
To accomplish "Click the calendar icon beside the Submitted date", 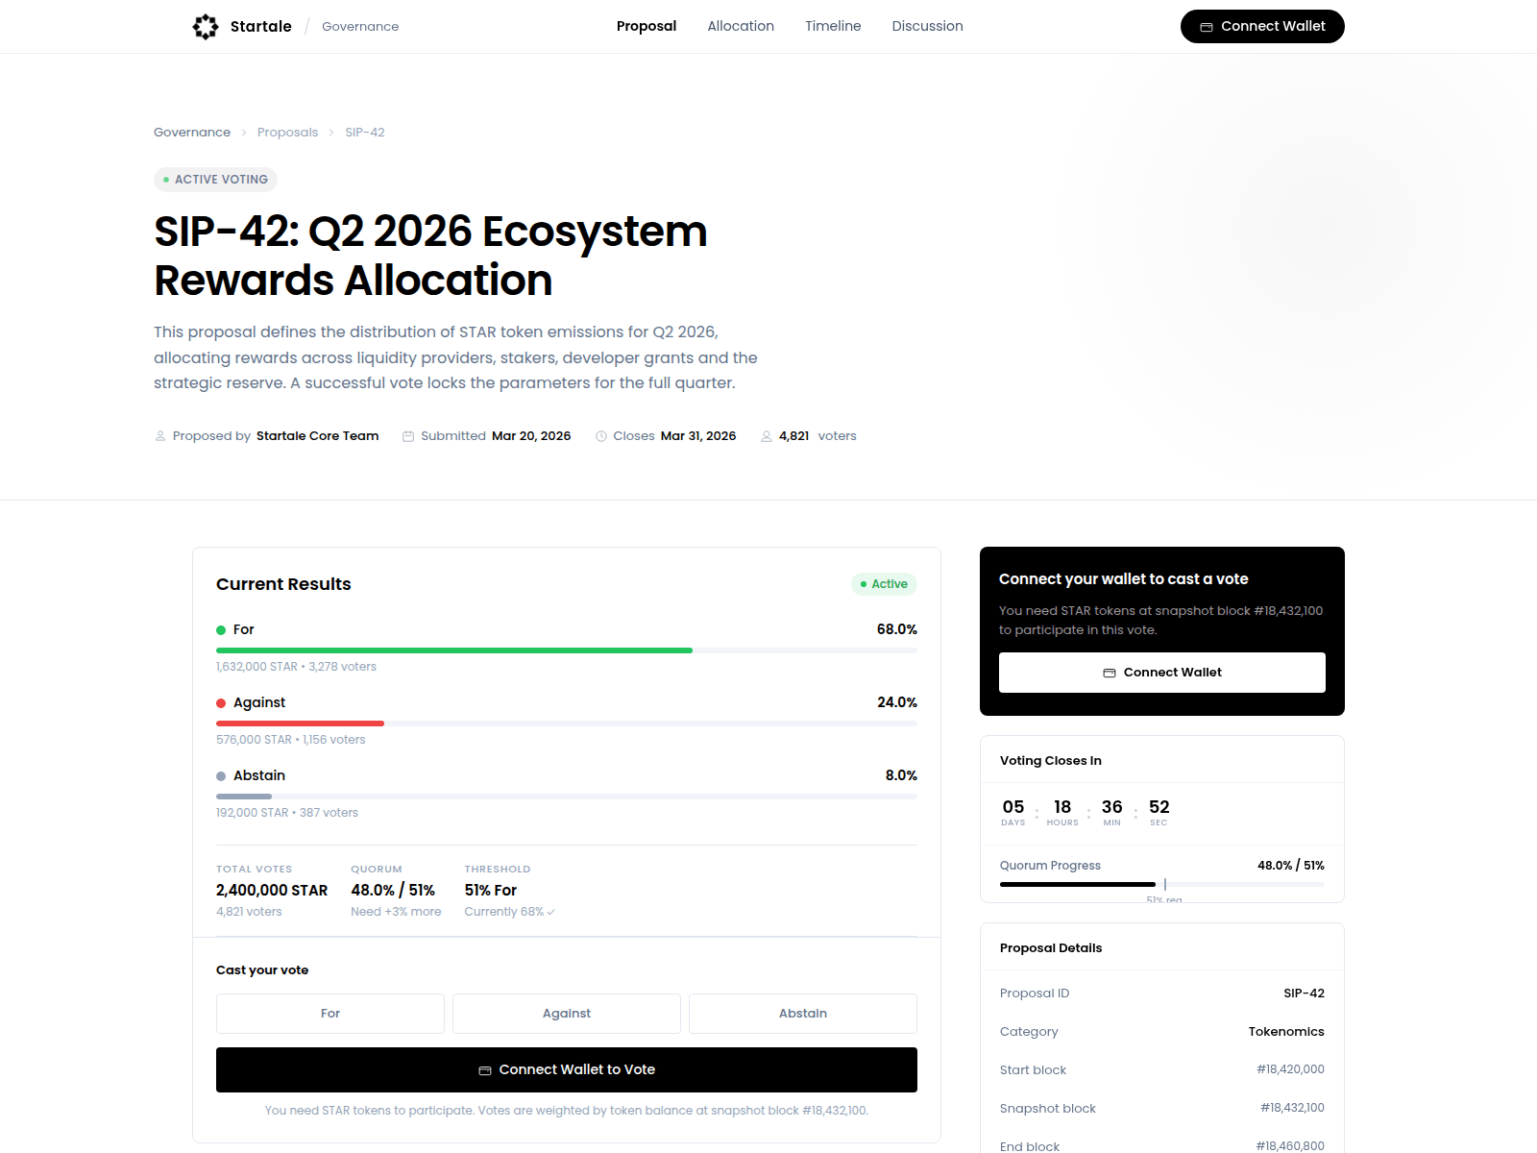I will 408,435.
